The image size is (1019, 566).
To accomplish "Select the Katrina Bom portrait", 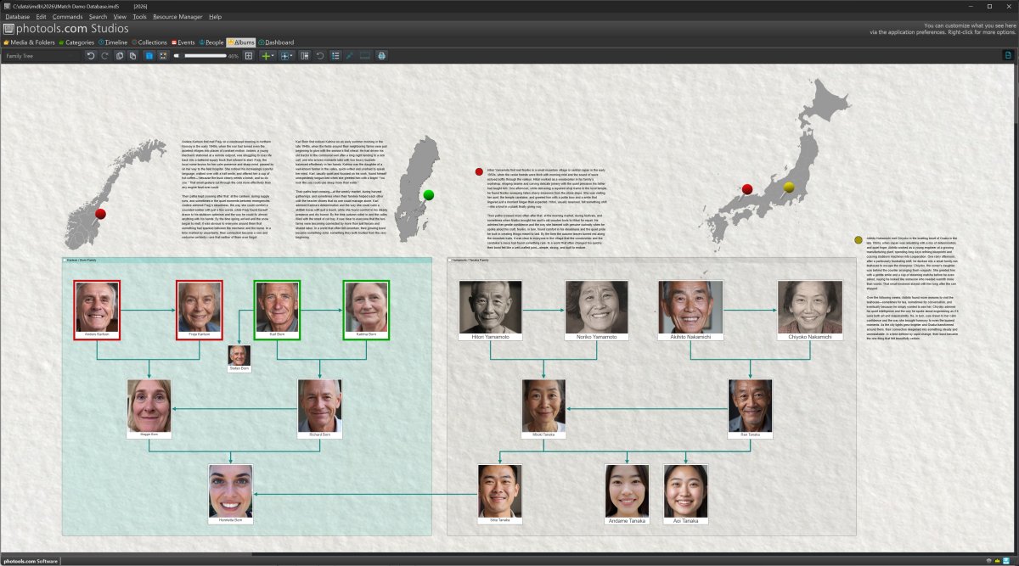I will pos(366,310).
